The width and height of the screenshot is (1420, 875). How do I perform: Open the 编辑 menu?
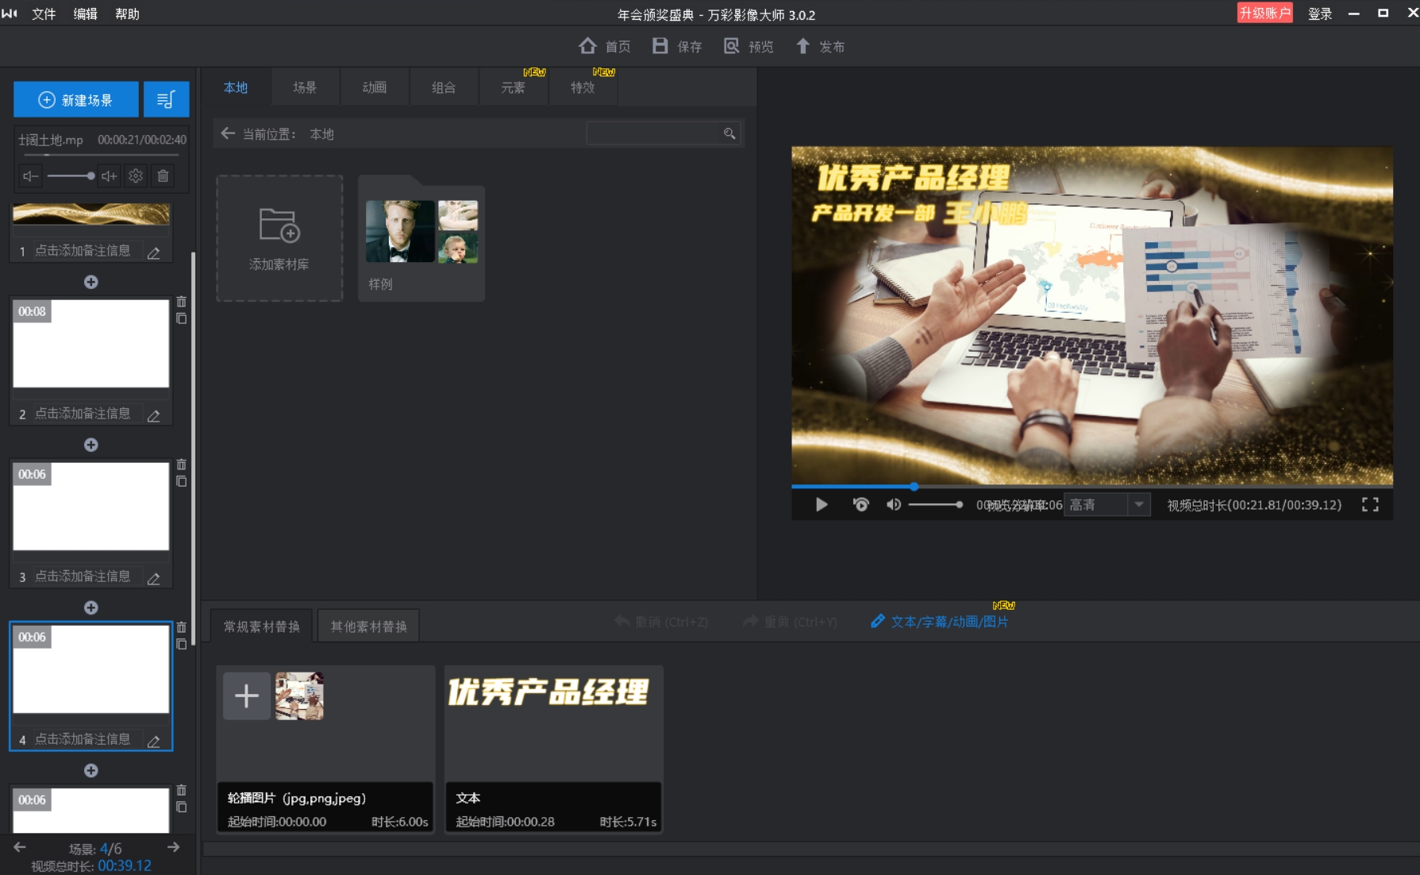coord(86,13)
